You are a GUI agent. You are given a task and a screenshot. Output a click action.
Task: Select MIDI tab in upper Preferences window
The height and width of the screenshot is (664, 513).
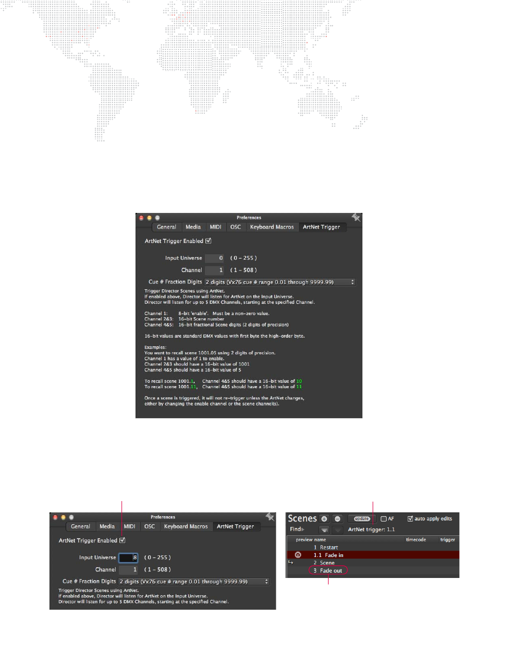pos(216,227)
